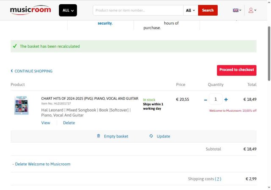Screen dimensions: 271x190
Task: Open the Chart Hits of 2024-2025 product title
Action: [x=90, y=99]
